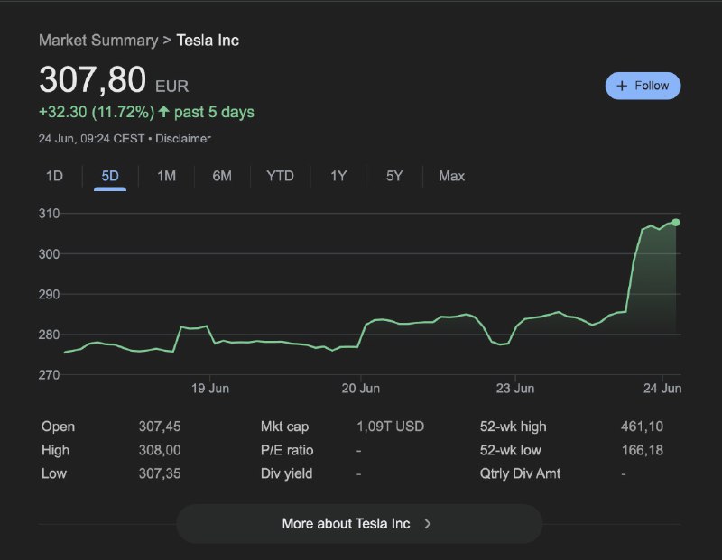Click the 52-wk high value 461,10
Screen dimensions: 722x560
coord(642,427)
